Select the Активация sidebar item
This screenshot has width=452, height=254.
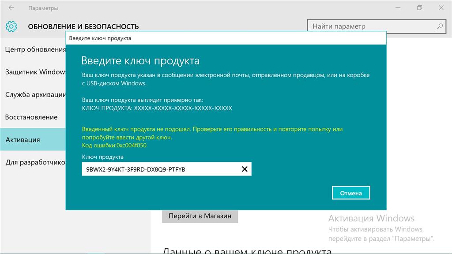pos(23,140)
